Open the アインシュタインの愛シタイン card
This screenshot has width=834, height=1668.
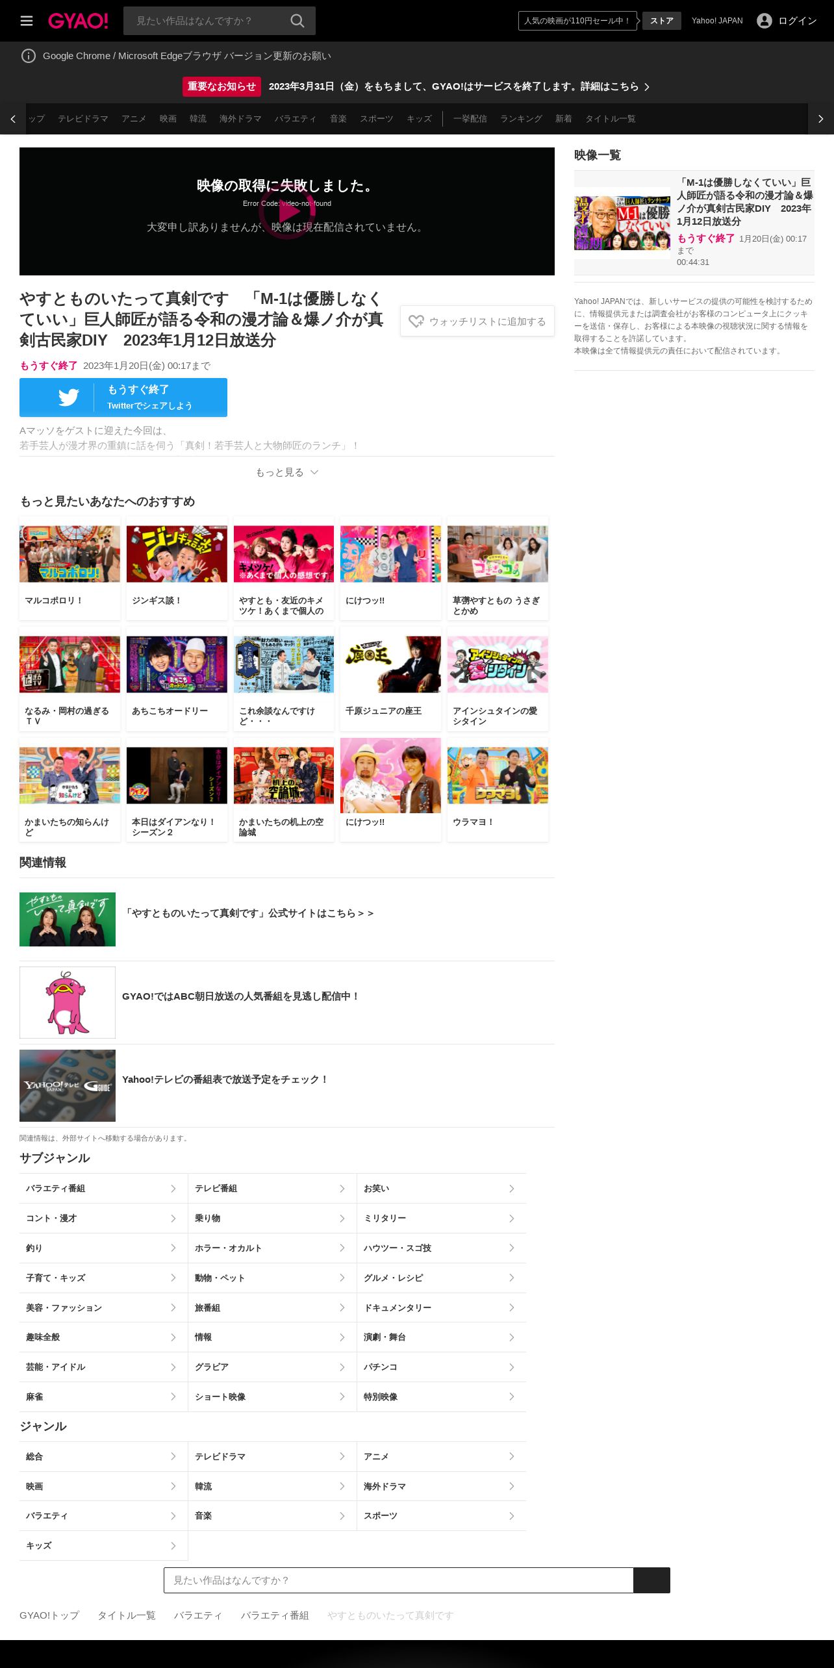pos(498,679)
